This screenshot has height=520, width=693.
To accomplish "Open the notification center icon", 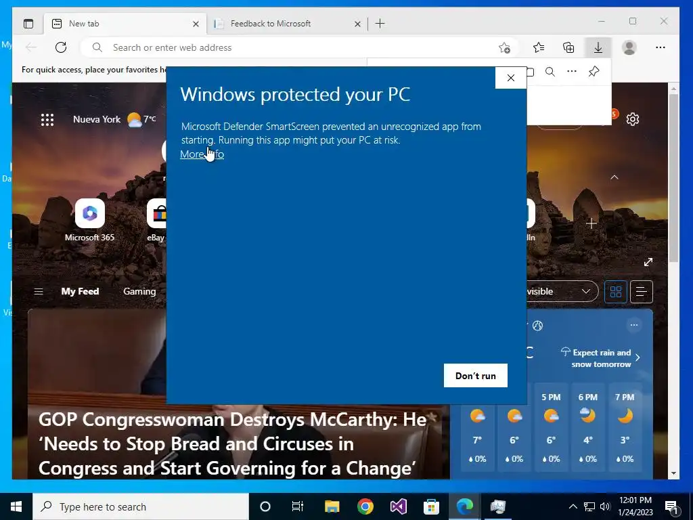I will click(x=672, y=507).
